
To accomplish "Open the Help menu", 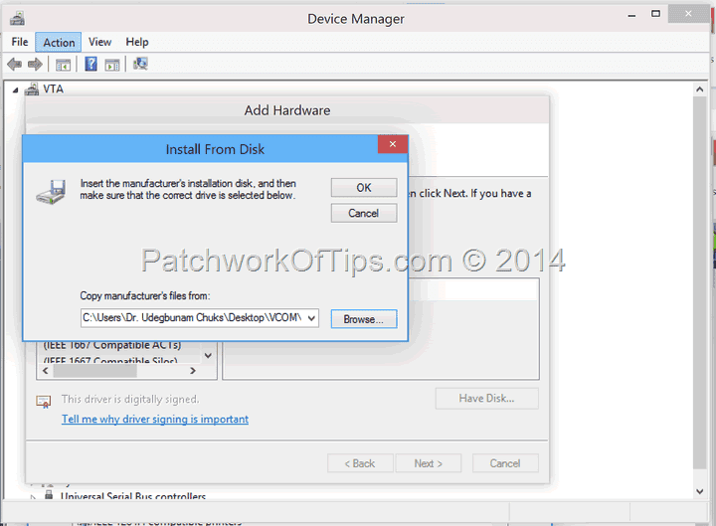I will [137, 42].
